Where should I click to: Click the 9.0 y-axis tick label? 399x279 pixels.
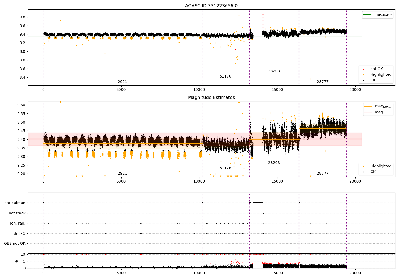(x=23, y=52)
